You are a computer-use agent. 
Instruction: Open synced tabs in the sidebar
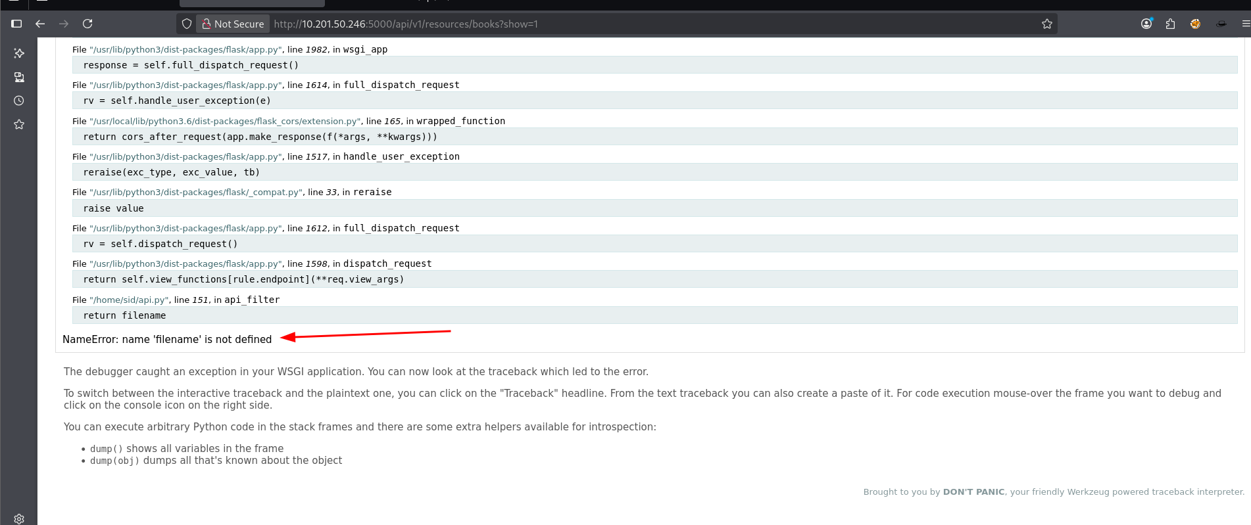pos(19,77)
